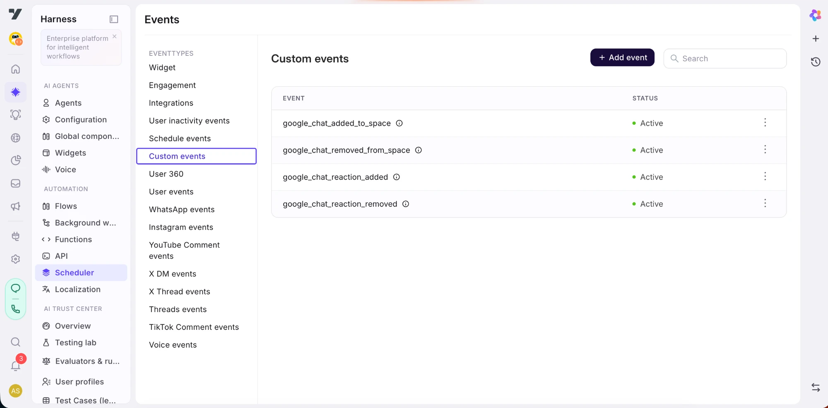The height and width of the screenshot is (408, 828).
Task: Open User profiles in sidebar
Action: click(x=79, y=382)
